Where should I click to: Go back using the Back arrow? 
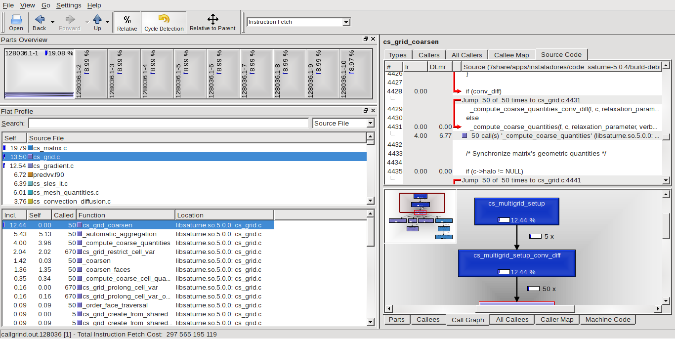tap(39, 23)
